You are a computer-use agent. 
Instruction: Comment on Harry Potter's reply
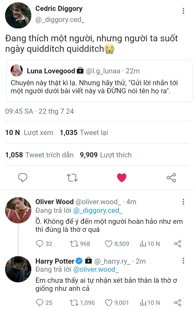(40, 303)
